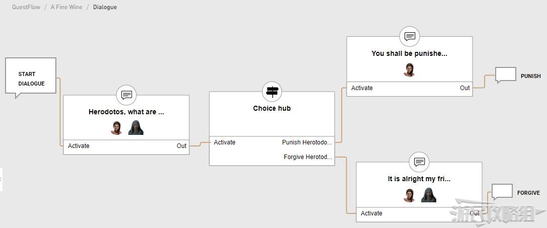Select the 'Choice hub' node title
The height and width of the screenshot is (228, 547).
coord(272,108)
